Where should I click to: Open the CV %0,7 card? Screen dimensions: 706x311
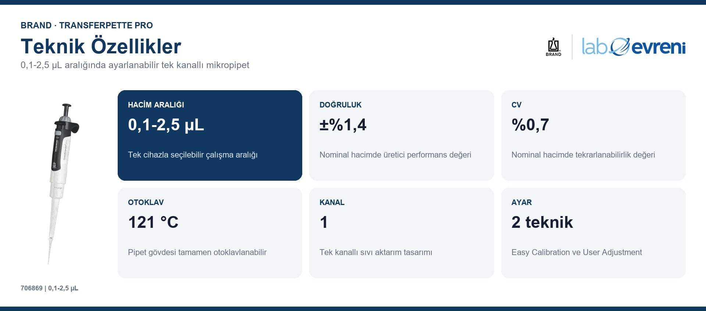click(593, 135)
